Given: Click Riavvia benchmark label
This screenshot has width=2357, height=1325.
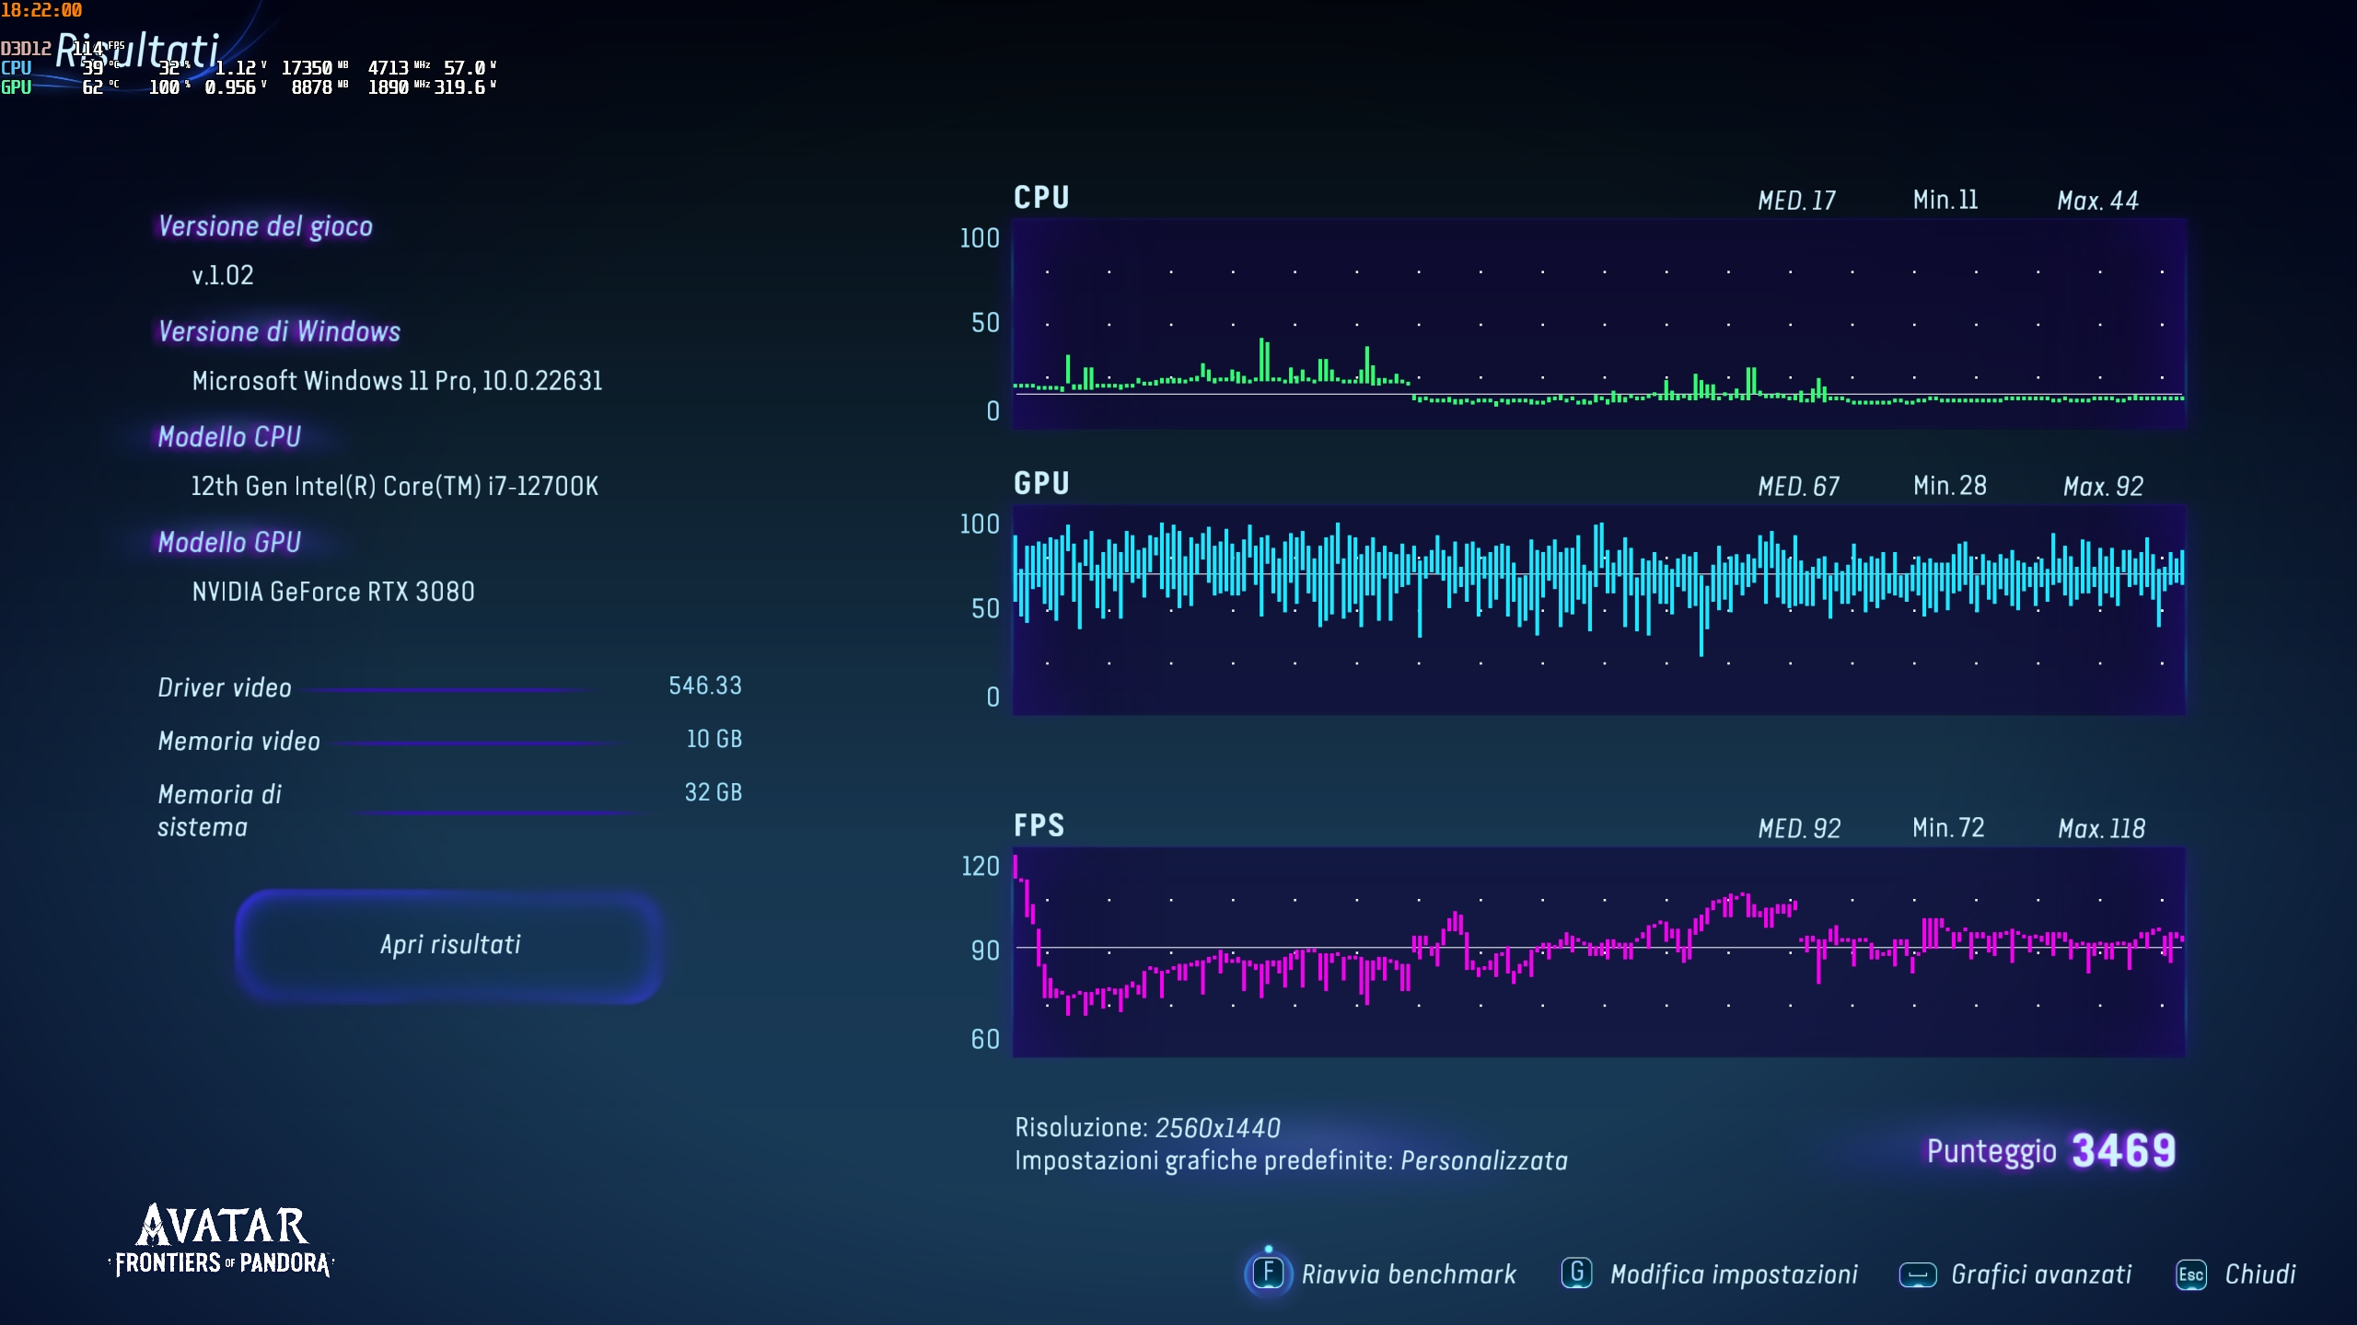Looking at the screenshot, I should click(1408, 1274).
